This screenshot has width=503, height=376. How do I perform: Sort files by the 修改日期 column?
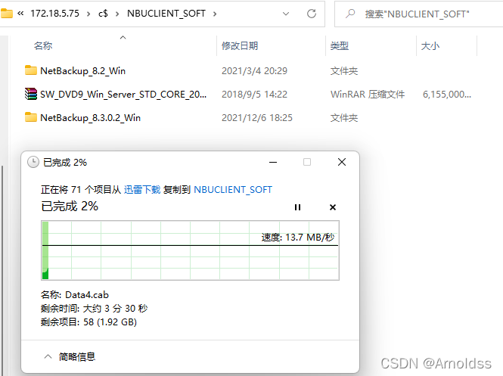240,46
